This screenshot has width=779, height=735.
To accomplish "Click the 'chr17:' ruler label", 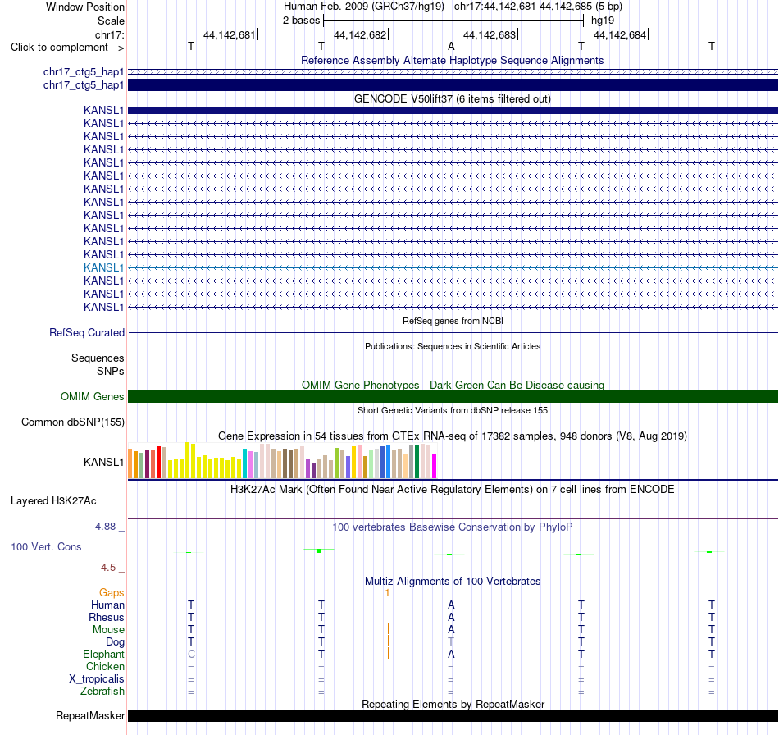I will [109, 34].
